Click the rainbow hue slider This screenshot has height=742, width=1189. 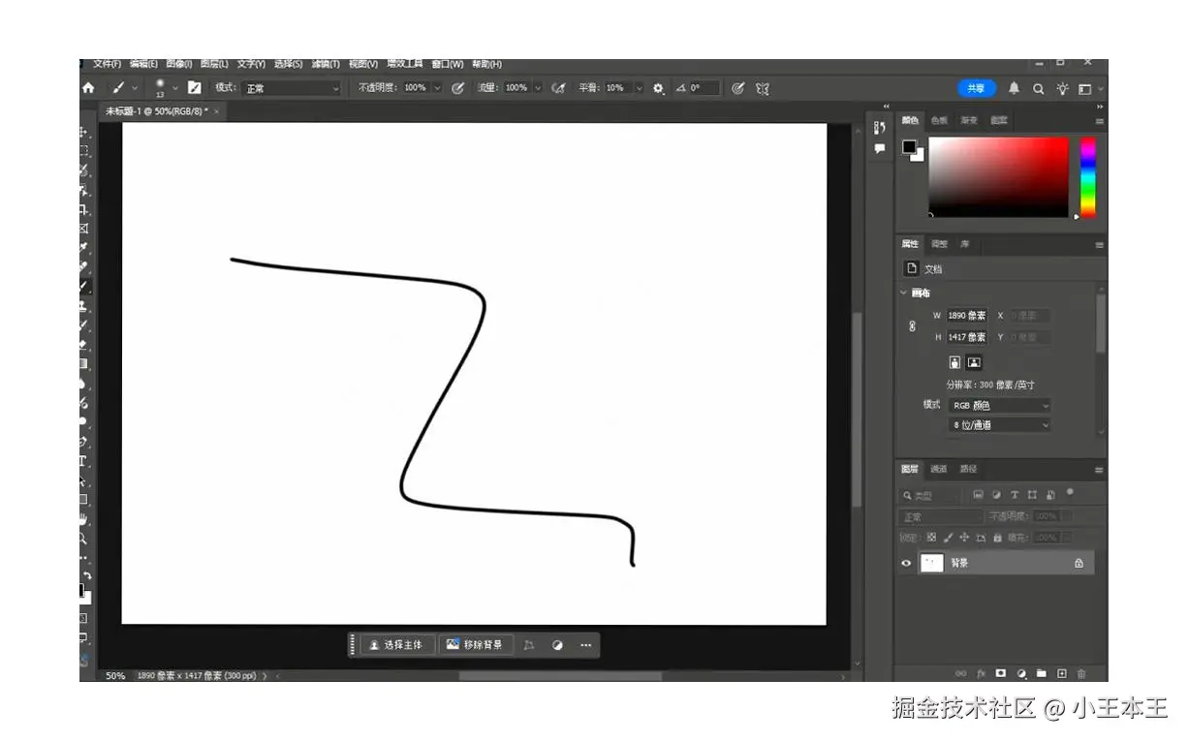click(1088, 176)
